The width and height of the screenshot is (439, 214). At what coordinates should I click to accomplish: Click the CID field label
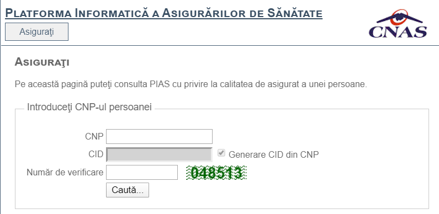96,154
